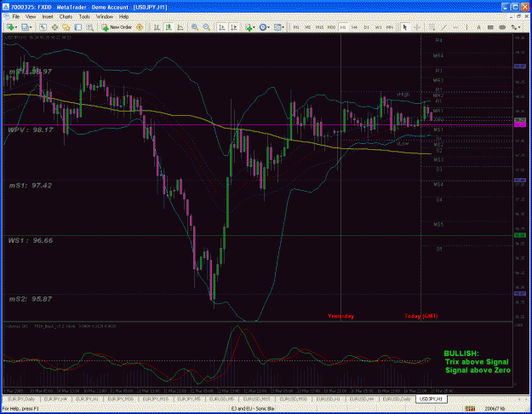Switch to EURUSD,H4 chart tab
Screen dimensions: 532x414
[362, 399]
